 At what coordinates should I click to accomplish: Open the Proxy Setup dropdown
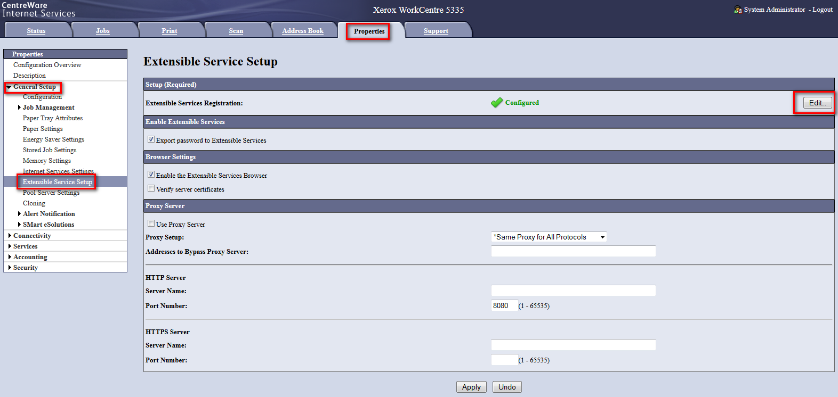pos(549,237)
